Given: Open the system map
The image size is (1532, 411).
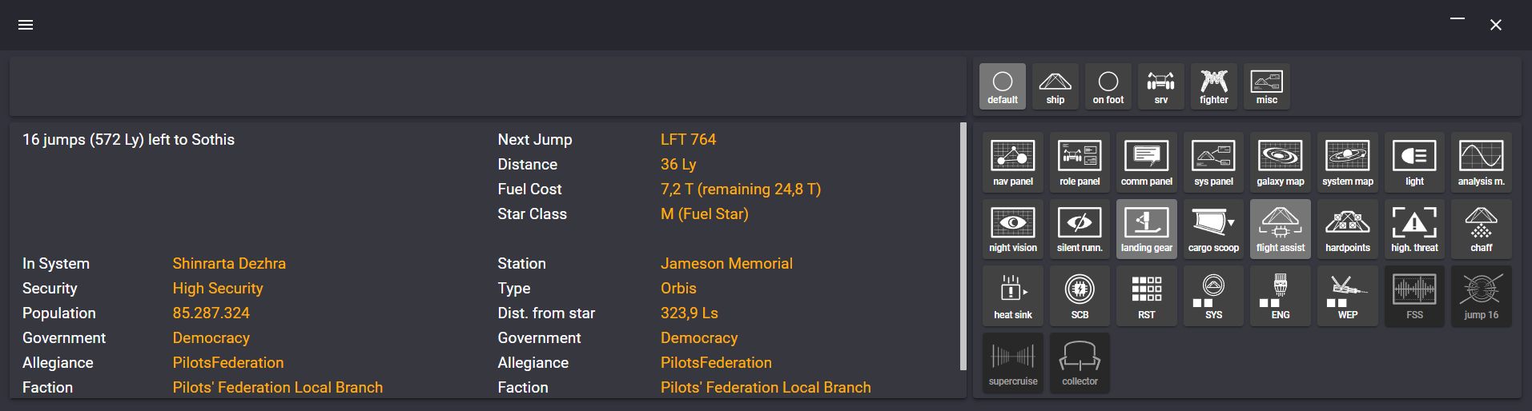Looking at the screenshot, I should [1347, 162].
